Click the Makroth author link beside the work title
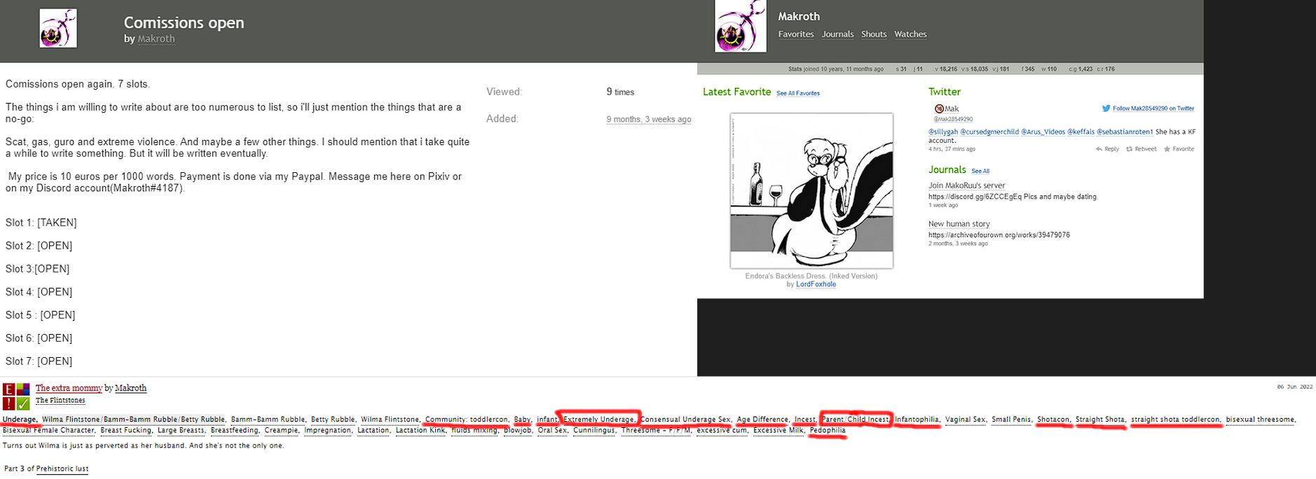1316x479 pixels. pos(131,388)
